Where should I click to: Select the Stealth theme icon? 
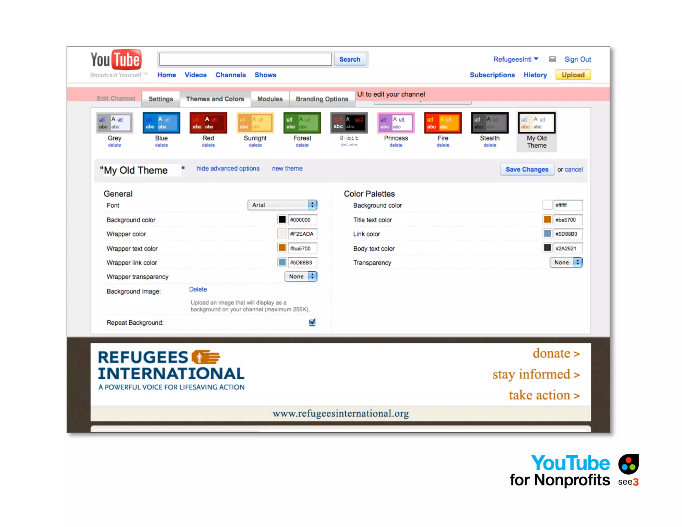(490, 123)
